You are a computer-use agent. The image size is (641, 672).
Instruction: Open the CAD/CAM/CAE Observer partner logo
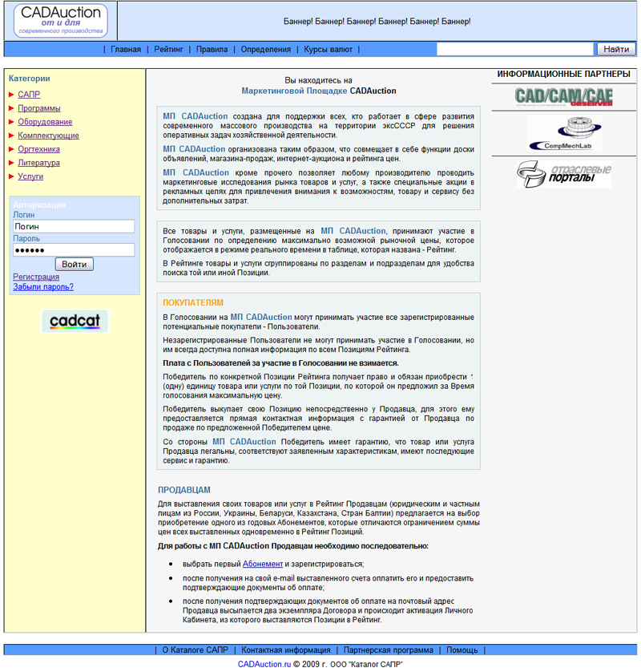pyautogui.click(x=563, y=97)
